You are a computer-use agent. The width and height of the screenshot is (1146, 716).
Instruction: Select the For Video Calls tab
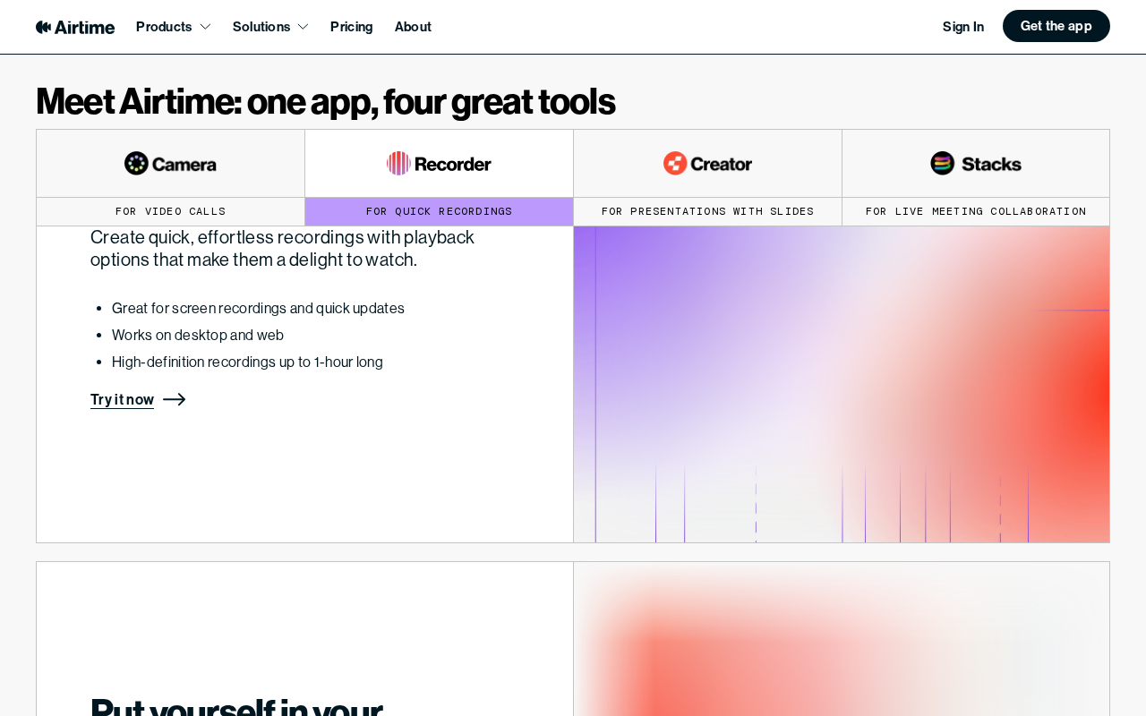(170, 211)
